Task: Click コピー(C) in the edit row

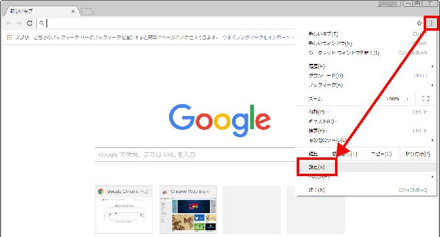Action: [x=382, y=154]
